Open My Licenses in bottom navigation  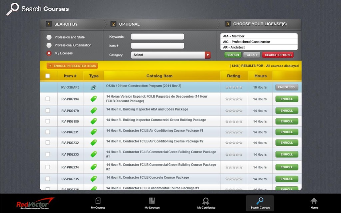pos(152,203)
